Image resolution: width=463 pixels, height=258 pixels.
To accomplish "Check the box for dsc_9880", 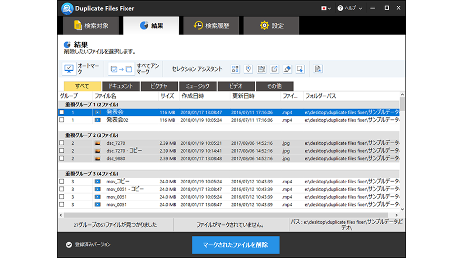I will coord(62,158).
